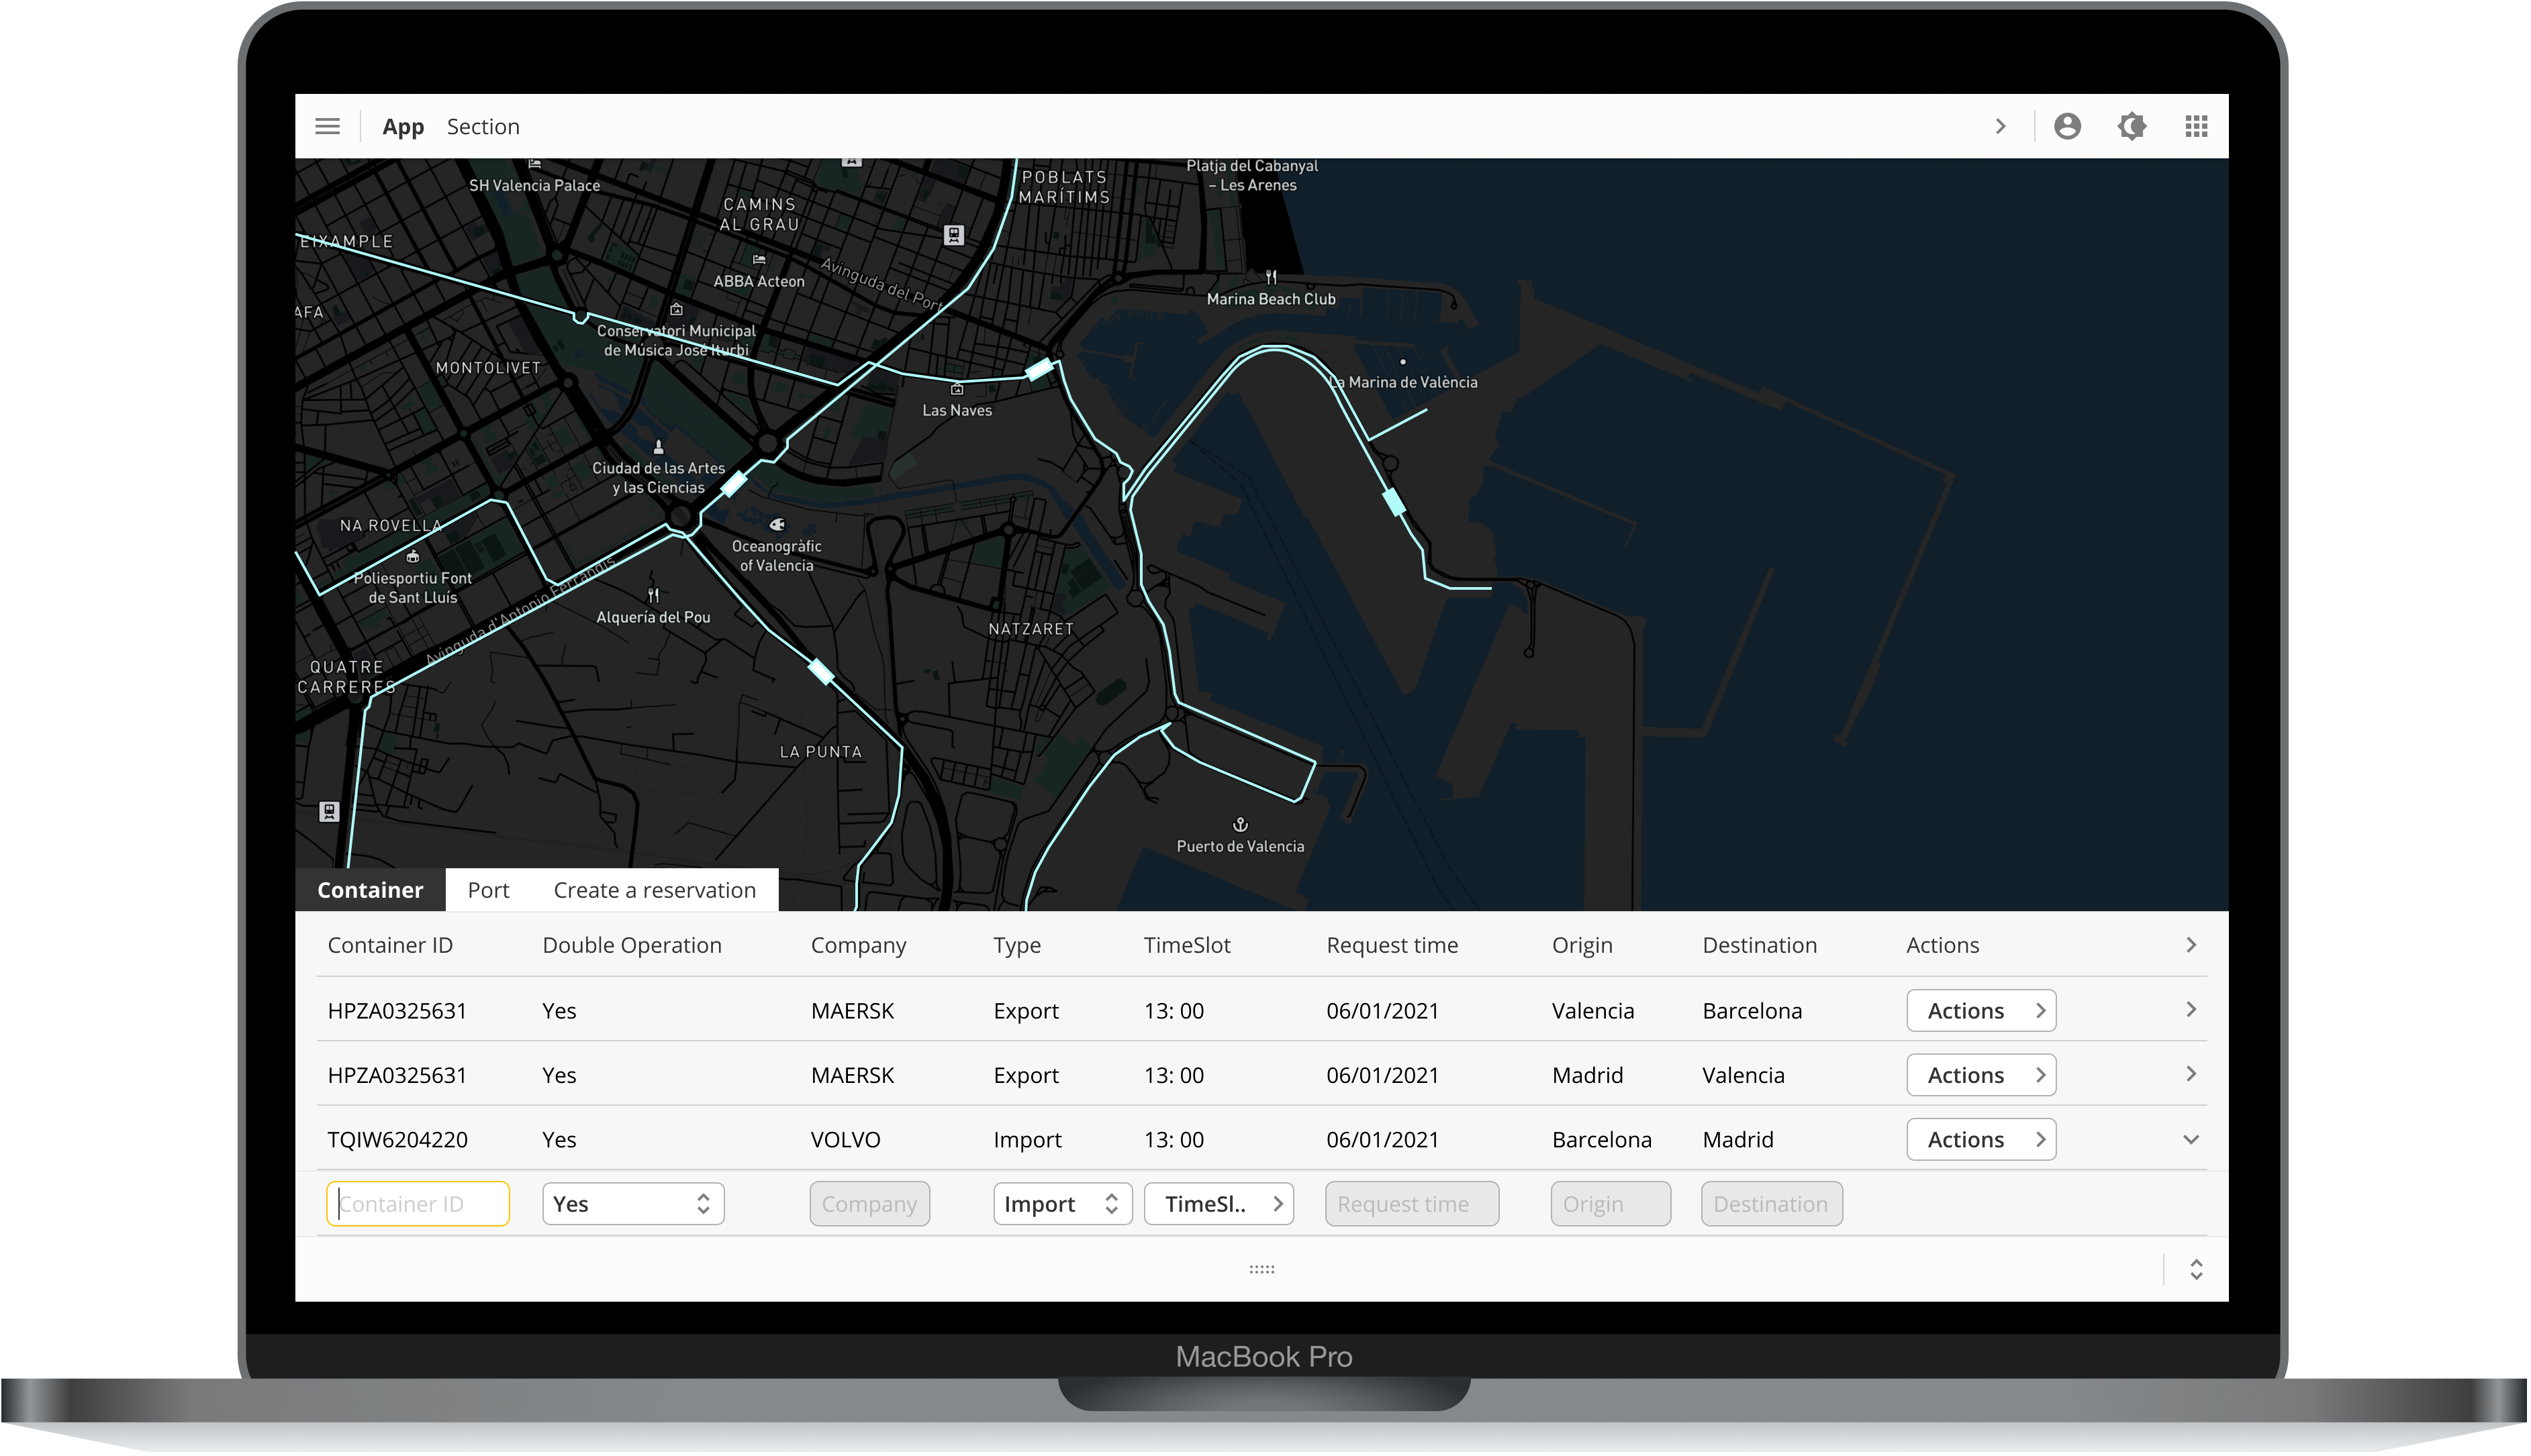Open the hamburger menu icon
The width and height of the screenshot is (2531, 1456).
327,126
